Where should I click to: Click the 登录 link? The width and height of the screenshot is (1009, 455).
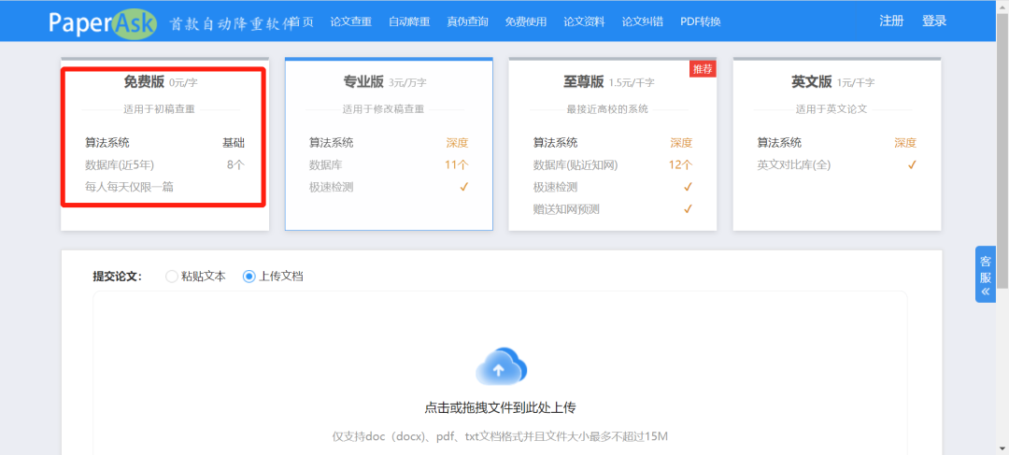click(934, 21)
